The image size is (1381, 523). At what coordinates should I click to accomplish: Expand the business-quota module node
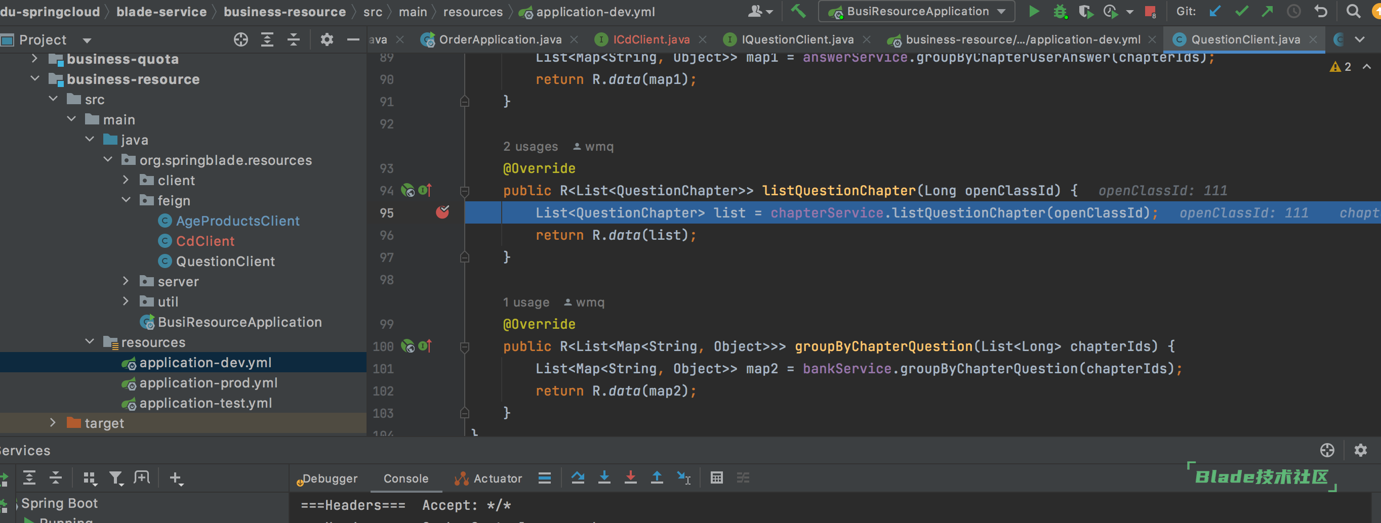(x=35, y=58)
